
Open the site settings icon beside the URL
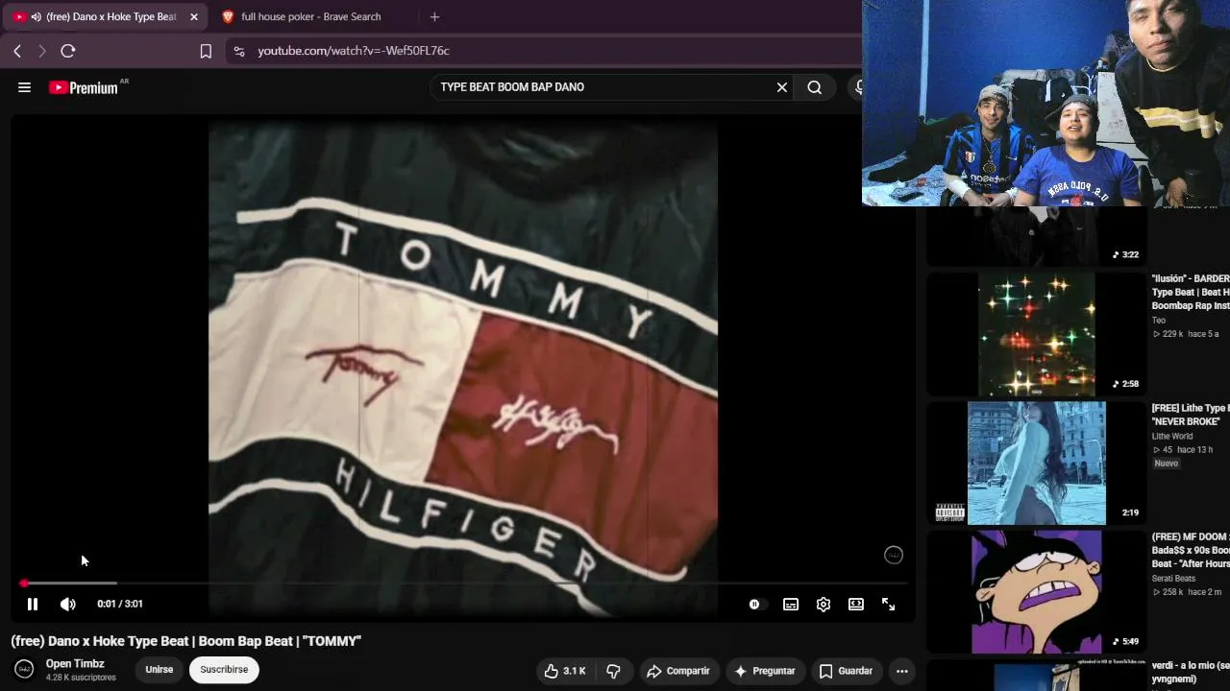(239, 51)
